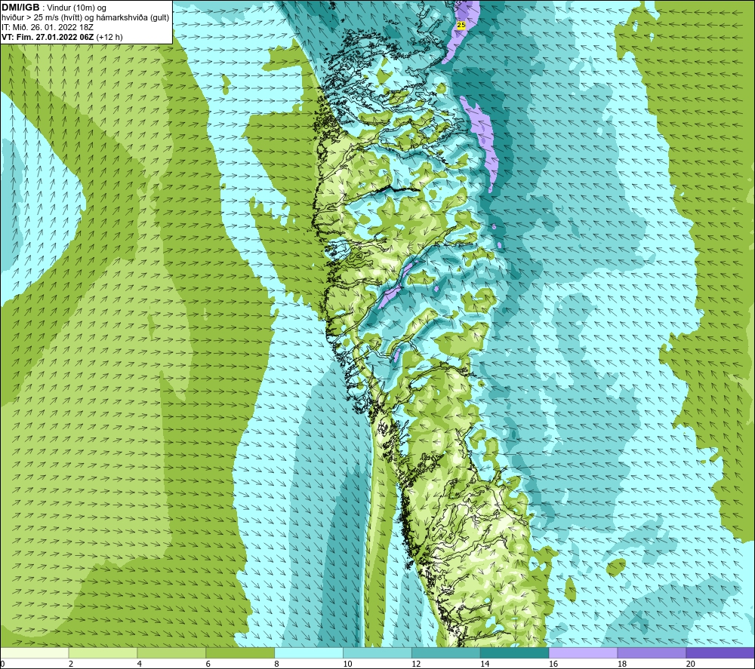Click the 10-12 m/s turquoise swatch
The height and width of the screenshot is (669, 755).
(x=377, y=652)
